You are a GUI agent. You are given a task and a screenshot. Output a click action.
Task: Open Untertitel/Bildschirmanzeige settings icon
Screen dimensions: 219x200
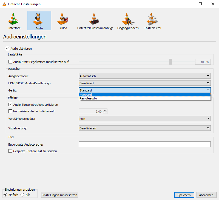coord(95,21)
